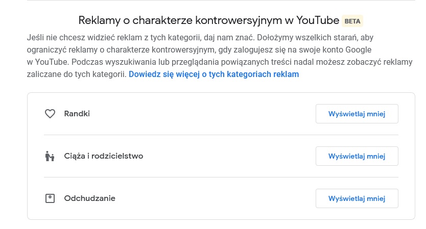Open the Dowiedz się więcej link

click(214, 74)
